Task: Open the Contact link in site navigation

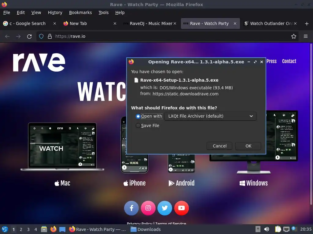Action: click(x=289, y=61)
